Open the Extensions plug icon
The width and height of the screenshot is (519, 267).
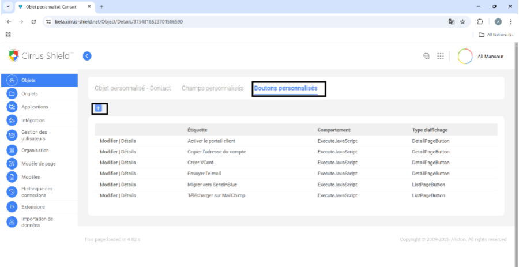12,206
